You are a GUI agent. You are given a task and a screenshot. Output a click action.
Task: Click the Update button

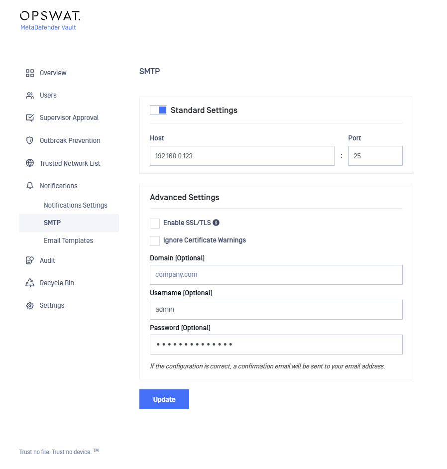(x=164, y=399)
